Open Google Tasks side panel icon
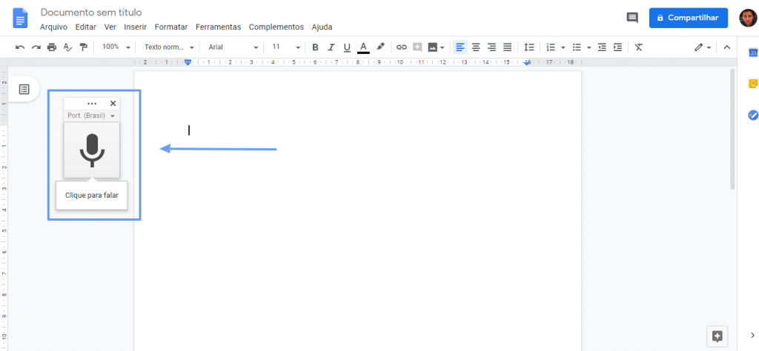 pos(753,115)
